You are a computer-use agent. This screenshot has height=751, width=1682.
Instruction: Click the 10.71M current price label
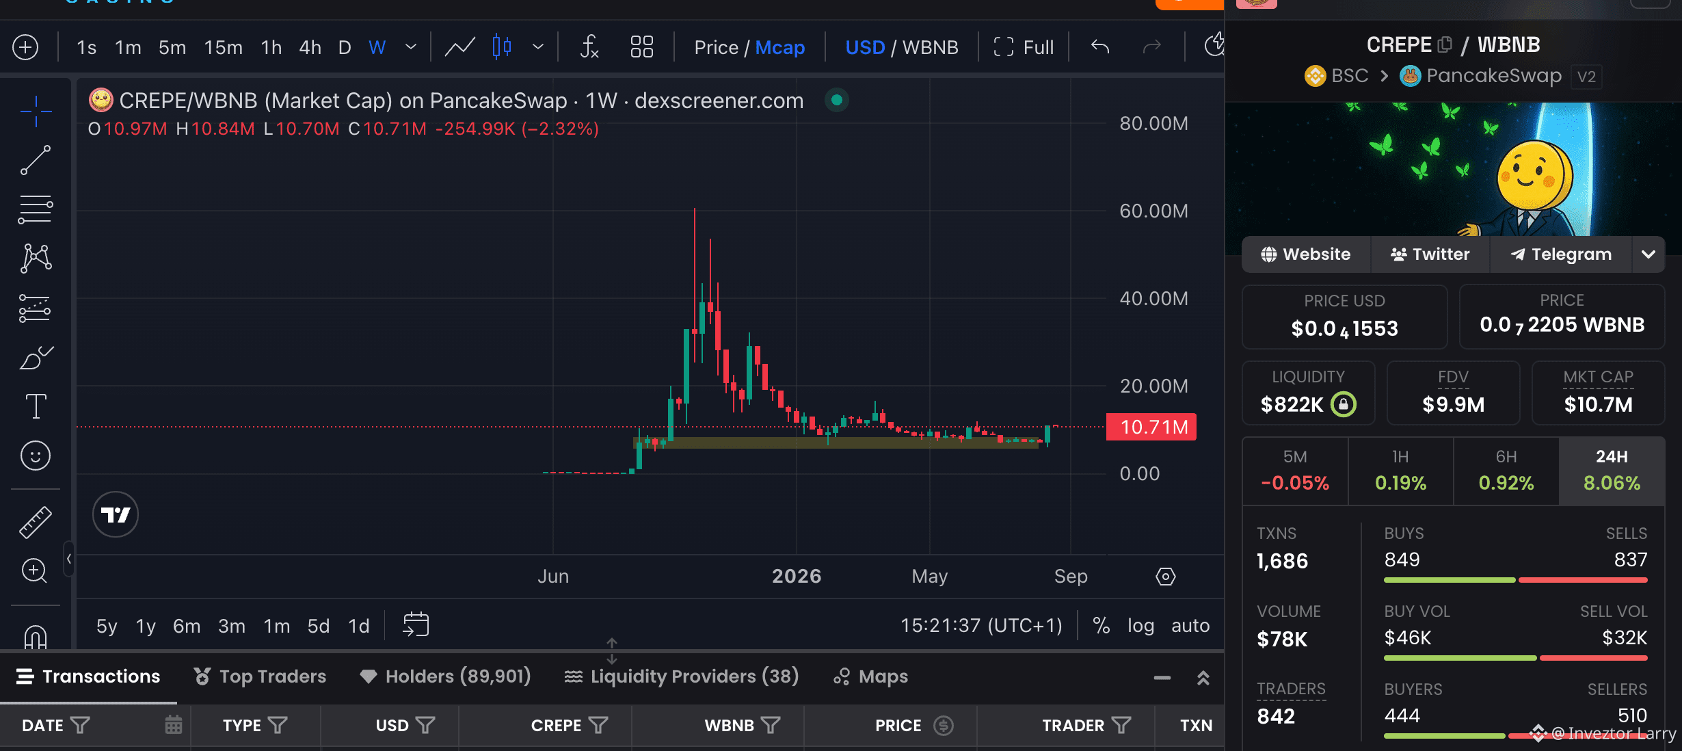click(x=1151, y=427)
